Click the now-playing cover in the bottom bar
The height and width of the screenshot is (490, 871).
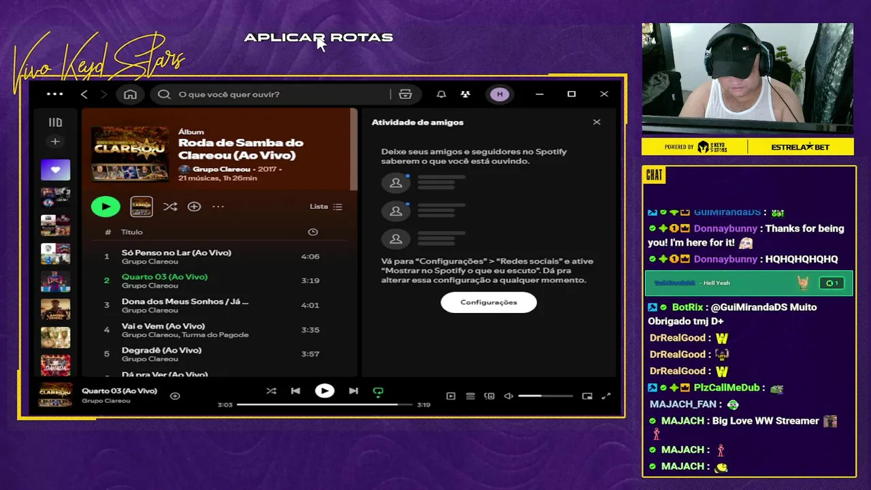click(55, 395)
